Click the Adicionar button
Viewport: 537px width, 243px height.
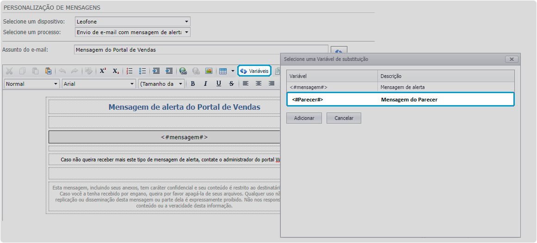tap(304, 118)
